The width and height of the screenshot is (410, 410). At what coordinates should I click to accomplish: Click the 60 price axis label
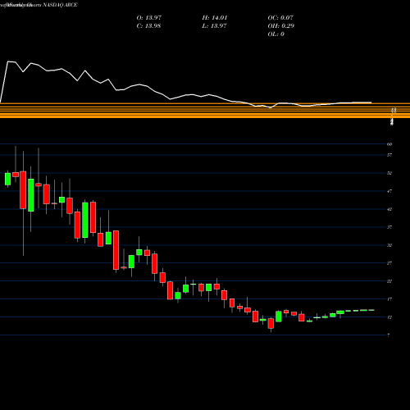tap(389, 144)
